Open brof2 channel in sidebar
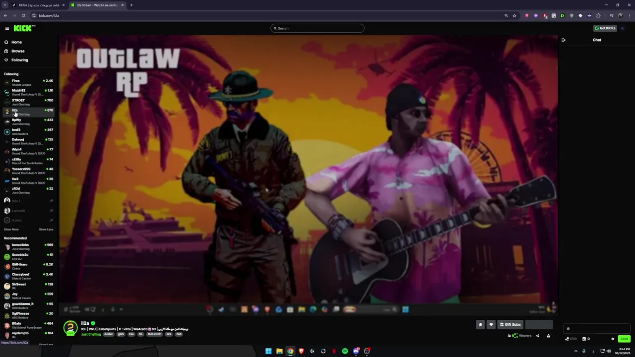The width and height of the screenshot is (635, 357). pos(28,131)
